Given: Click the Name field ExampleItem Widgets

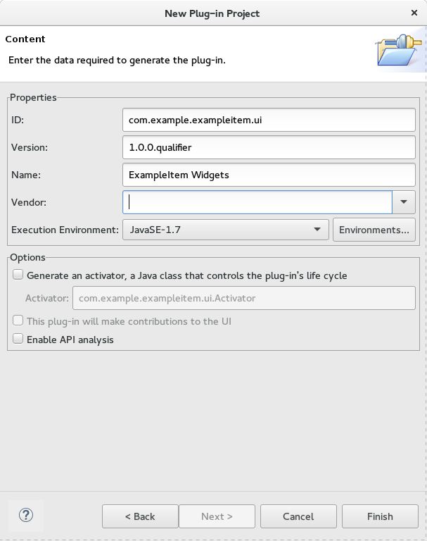Looking at the screenshot, I should tap(269, 175).
